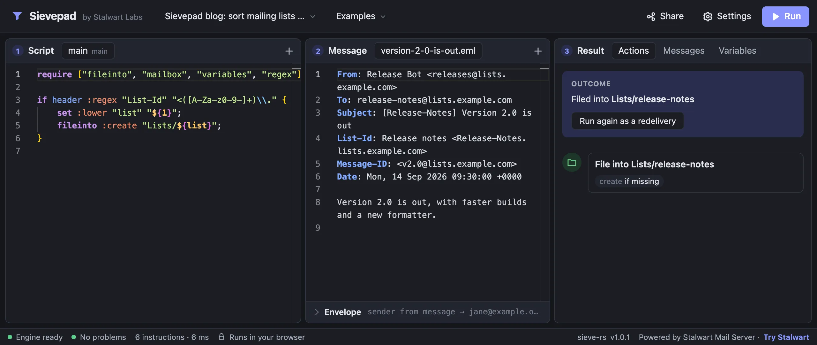The height and width of the screenshot is (345, 817).
Task: Click the Share button
Action: (x=665, y=16)
